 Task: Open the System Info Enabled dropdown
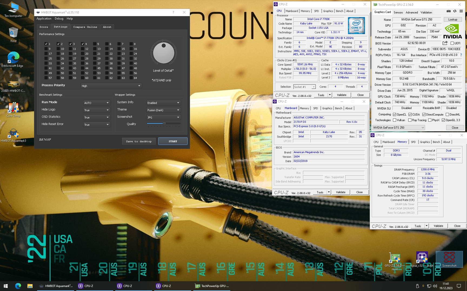click(163, 103)
